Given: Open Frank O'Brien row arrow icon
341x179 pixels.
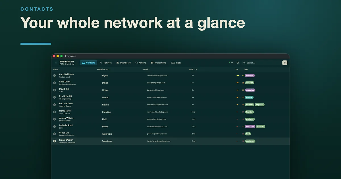Looking at the screenshot, I should click(55, 141).
